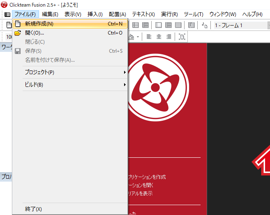Screen dimensions: 270x215
Task: Click the center-frame icon with corner arrows
Action: tap(182, 37)
